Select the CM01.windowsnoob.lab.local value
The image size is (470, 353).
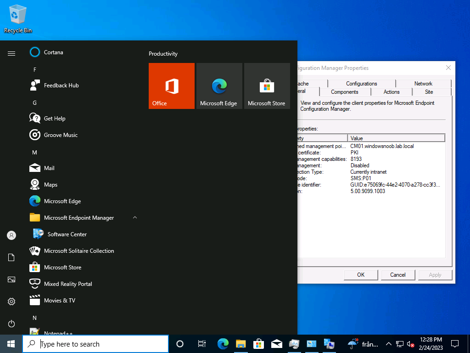(x=382, y=146)
